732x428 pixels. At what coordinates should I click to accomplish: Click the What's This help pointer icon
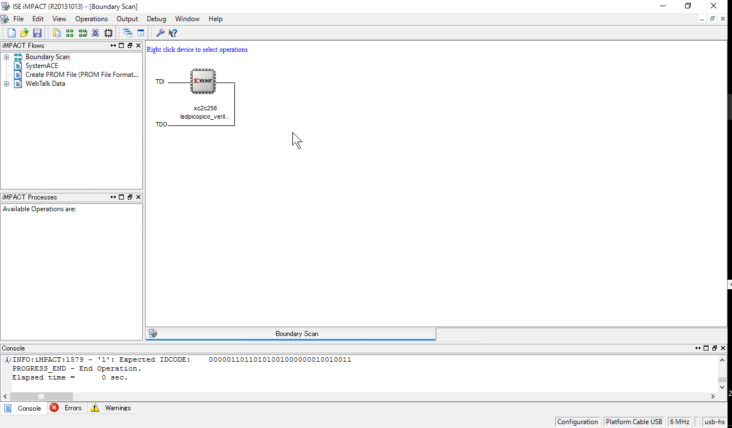tap(173, 33)
